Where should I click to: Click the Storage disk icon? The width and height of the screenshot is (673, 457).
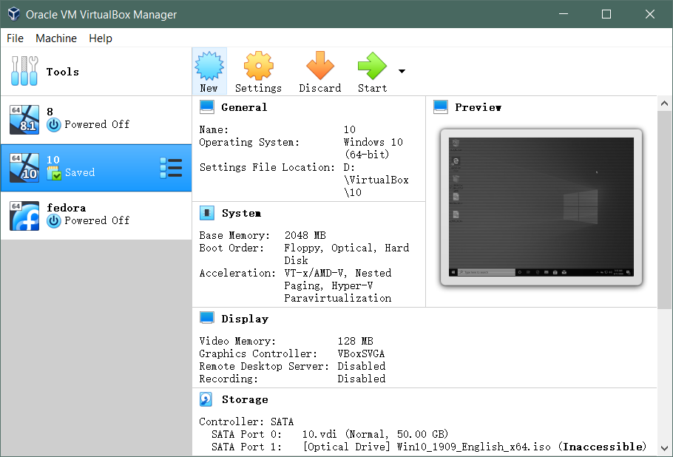[x=206, y=399]
